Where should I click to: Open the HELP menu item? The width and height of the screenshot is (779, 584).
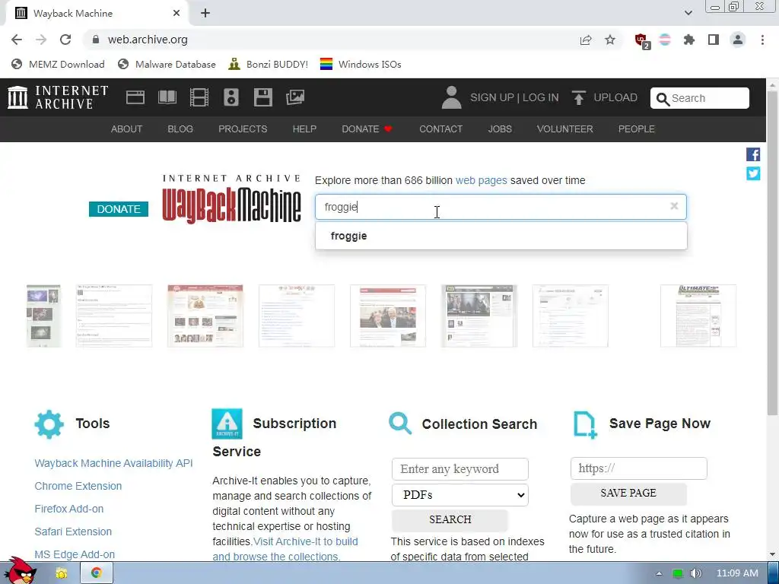click(x=304, y=129)
